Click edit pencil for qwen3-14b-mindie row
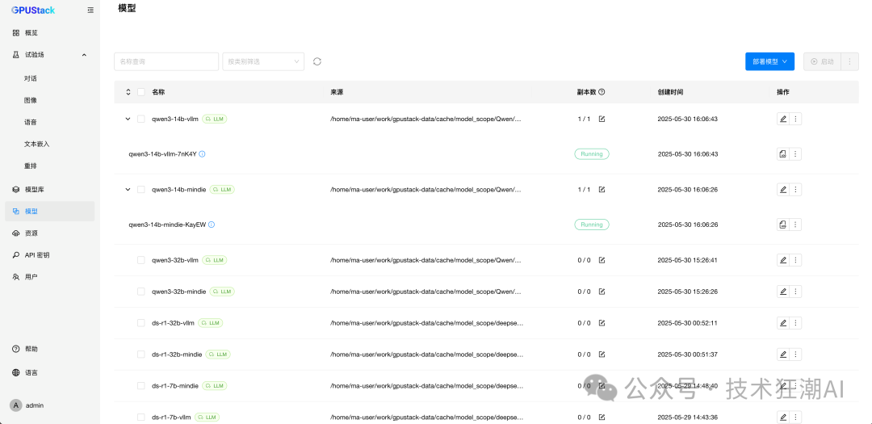This screenshot has width=872, height=424. 783,190
